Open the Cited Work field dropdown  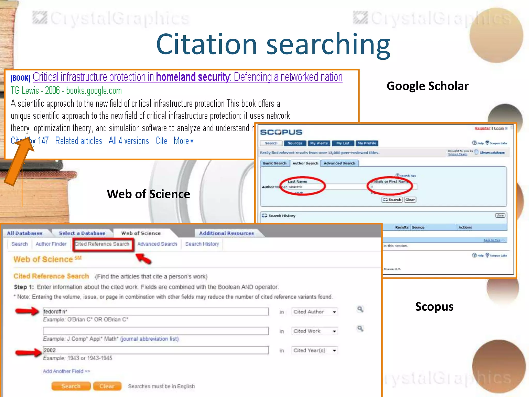coord(315,331)
